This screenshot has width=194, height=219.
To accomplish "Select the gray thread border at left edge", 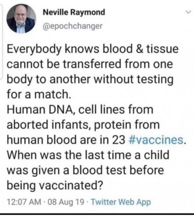I will point(1,42).
